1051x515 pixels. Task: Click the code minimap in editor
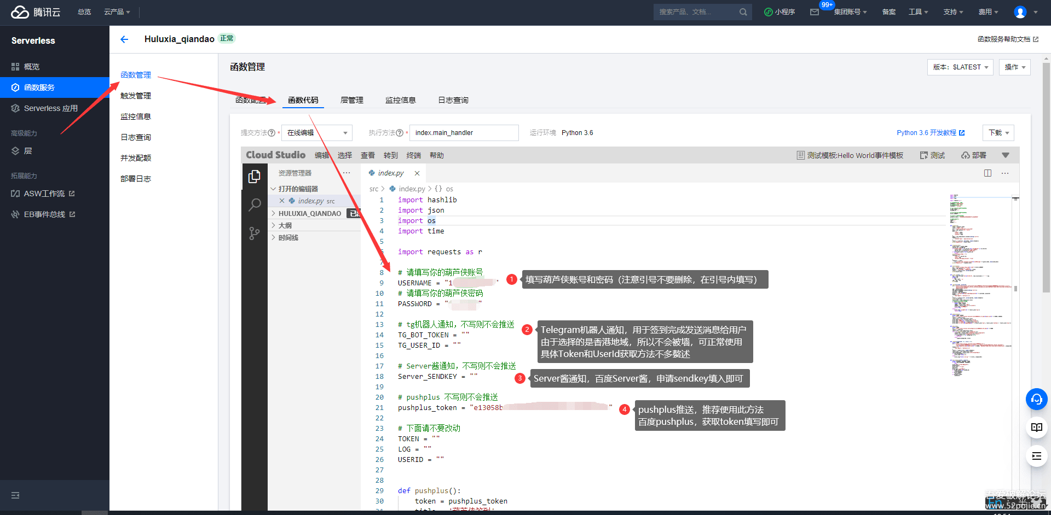click(x=980, y=286)
